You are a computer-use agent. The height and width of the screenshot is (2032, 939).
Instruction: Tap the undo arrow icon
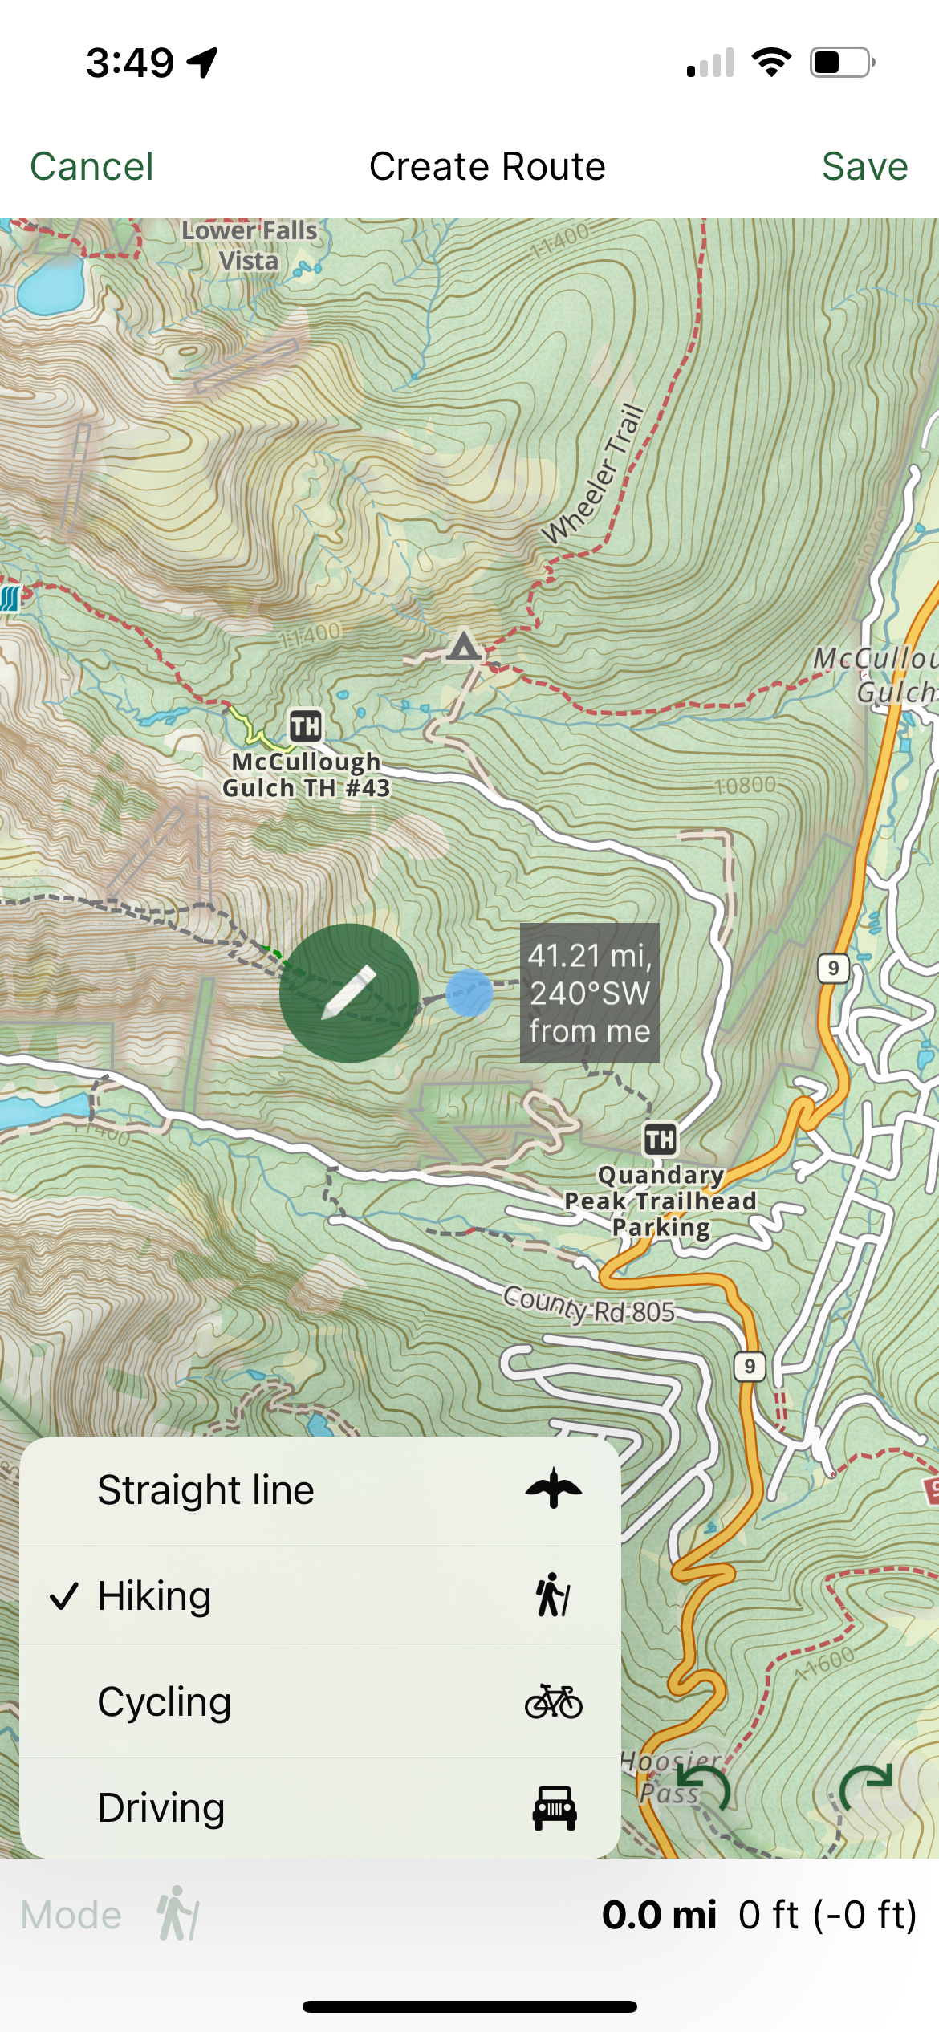pos(704,1787)
